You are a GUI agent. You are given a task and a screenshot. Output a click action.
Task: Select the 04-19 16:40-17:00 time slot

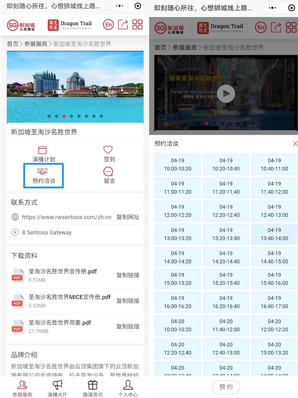click(x=274, y=302)
